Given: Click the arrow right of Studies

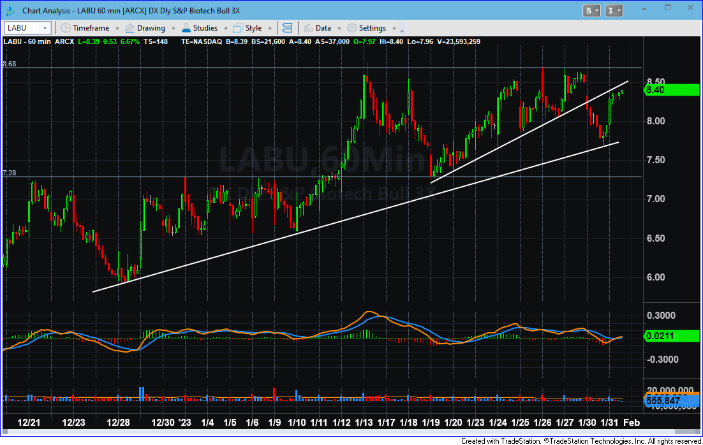Looking at the screenshot, I should [226, 28].
